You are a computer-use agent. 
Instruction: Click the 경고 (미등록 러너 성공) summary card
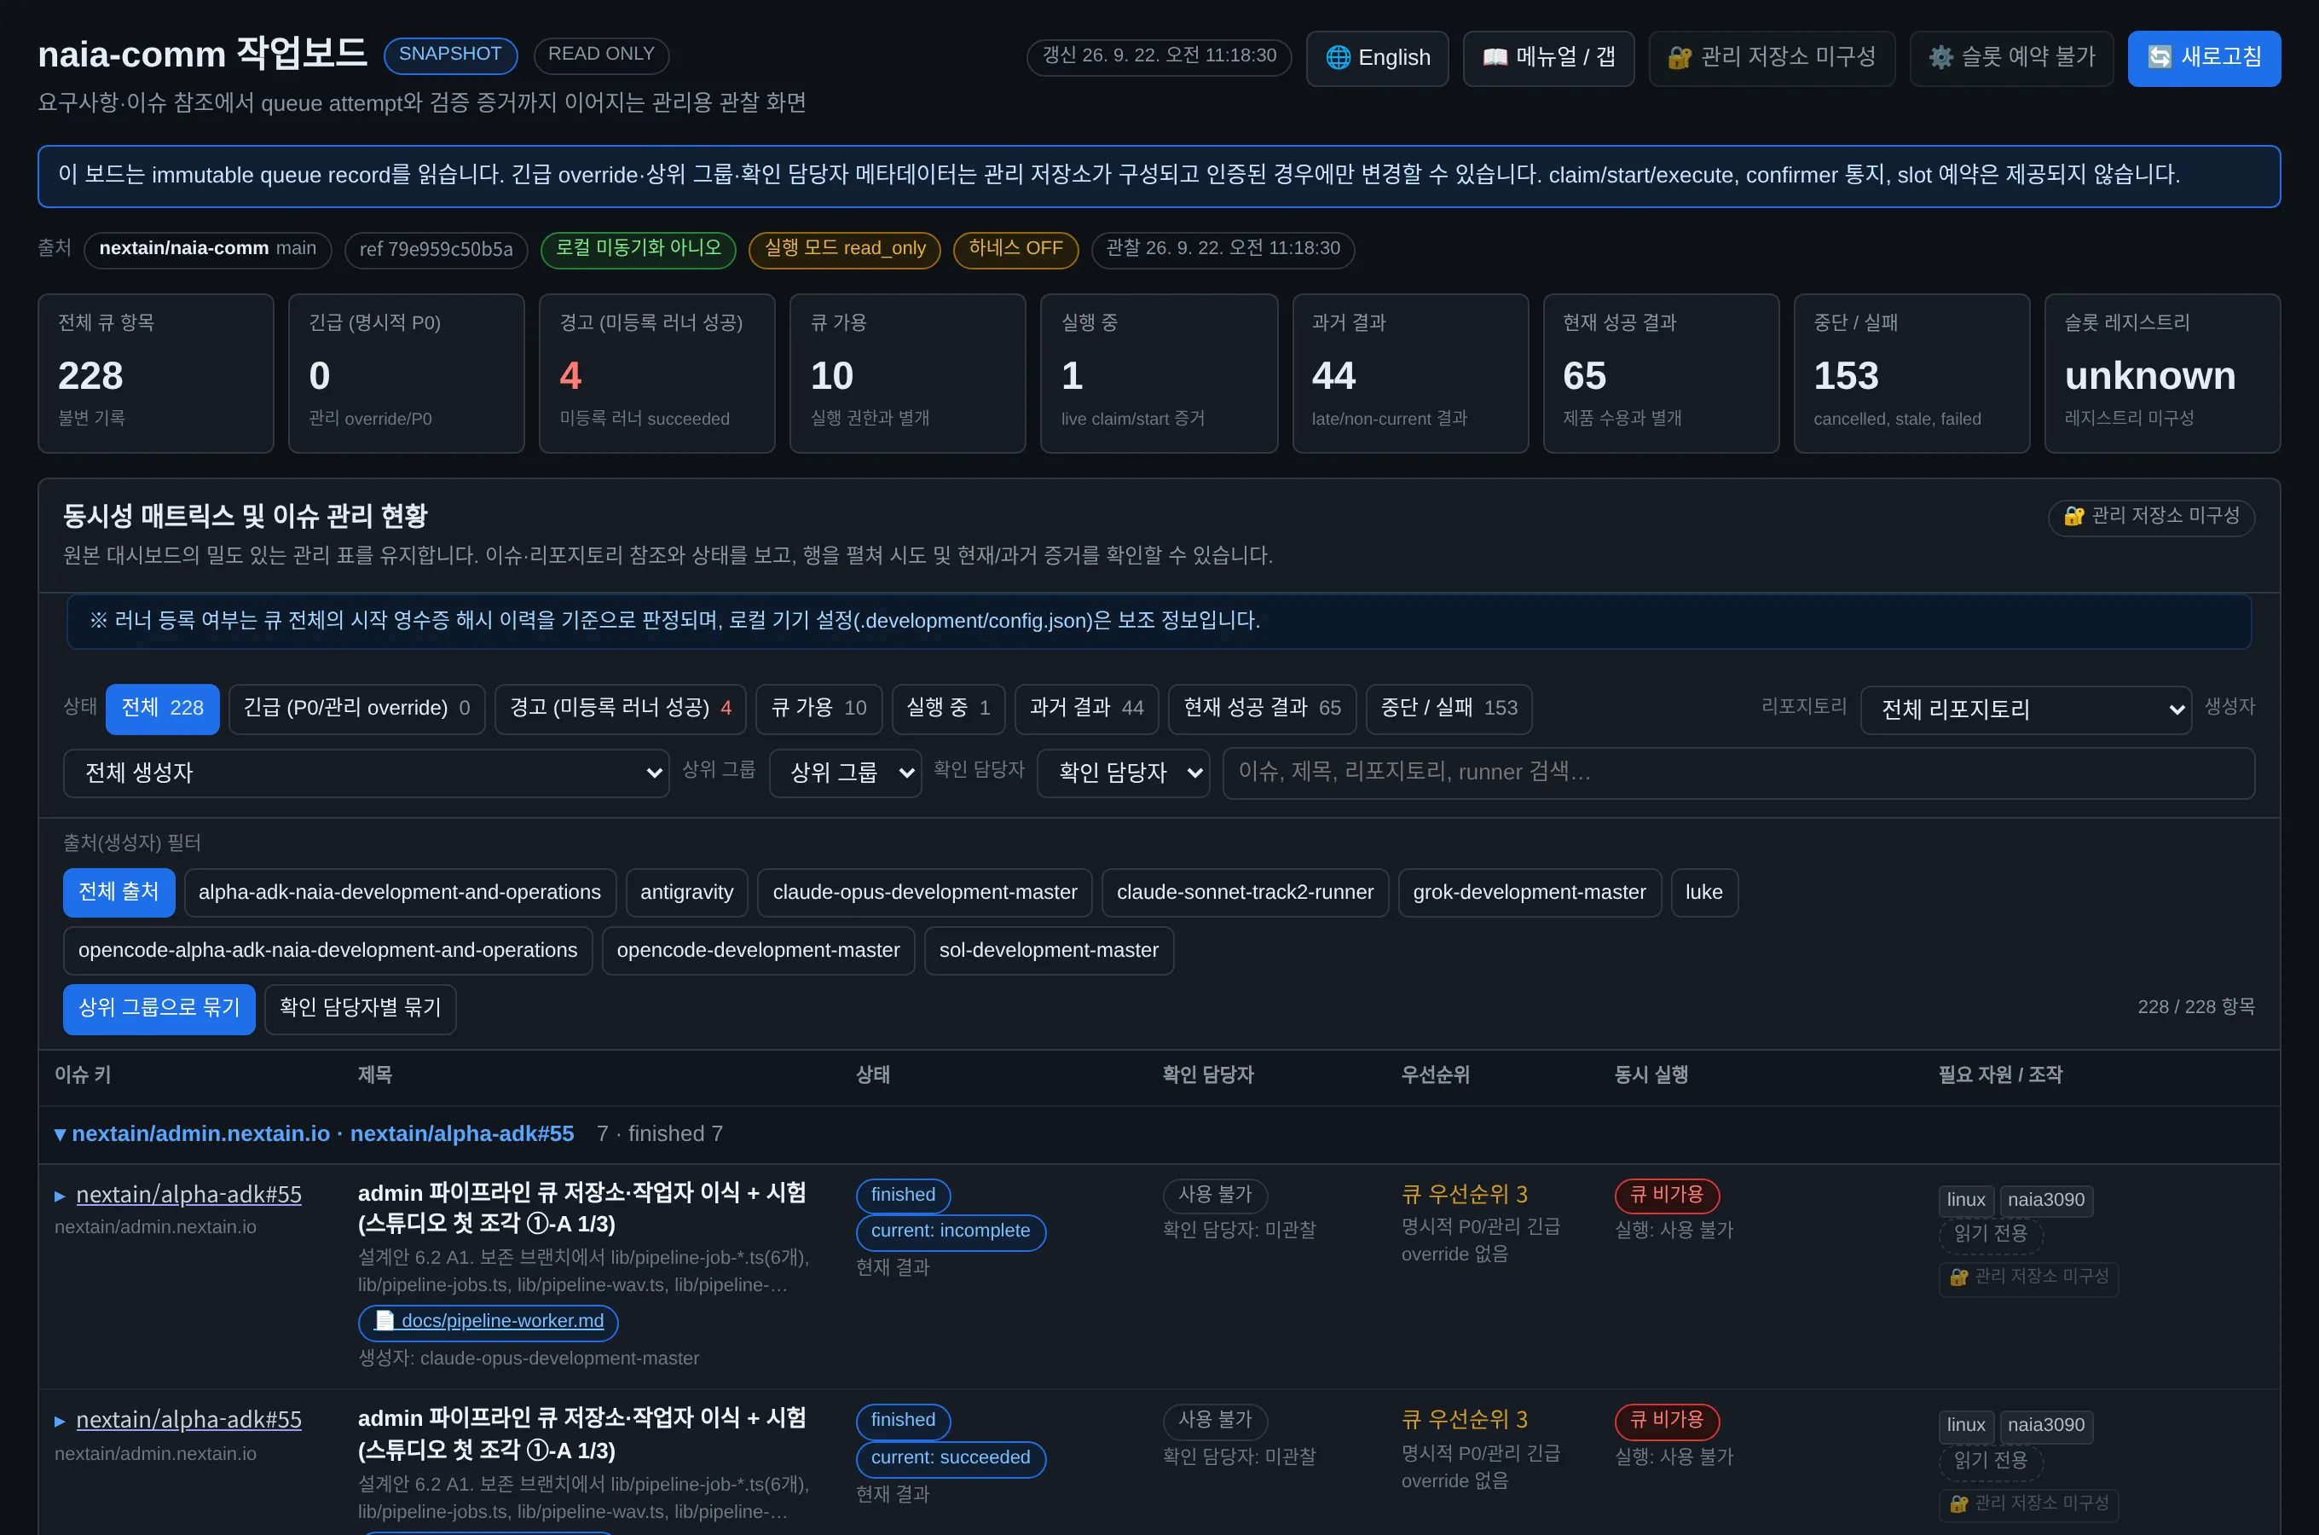(x=656, y=374)
